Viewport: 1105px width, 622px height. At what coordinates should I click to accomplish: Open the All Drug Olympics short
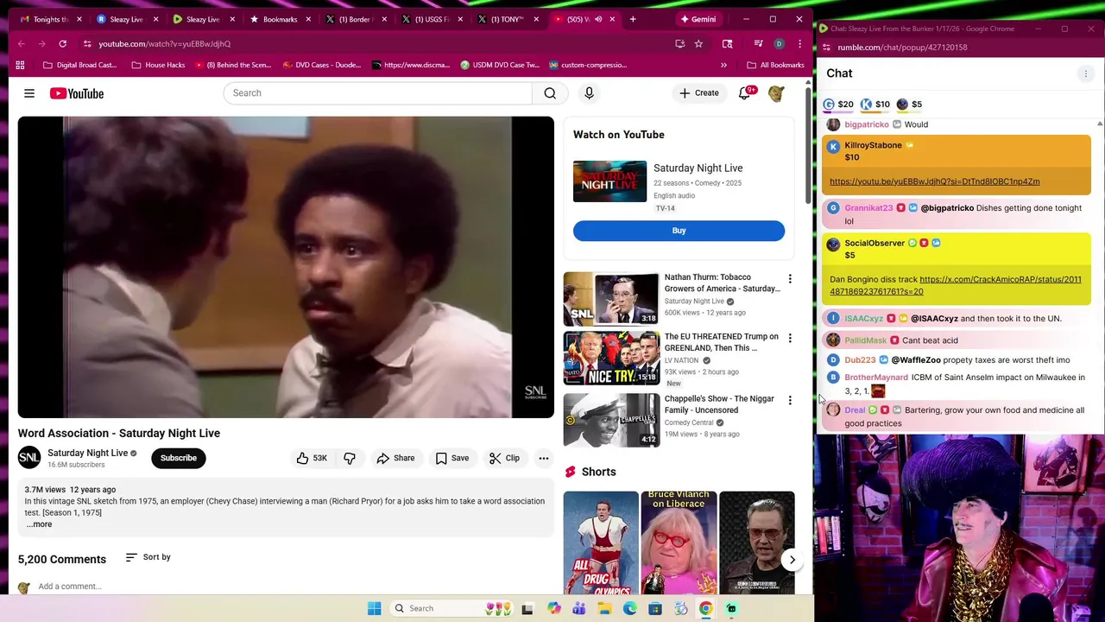click(x=601, y=543)
